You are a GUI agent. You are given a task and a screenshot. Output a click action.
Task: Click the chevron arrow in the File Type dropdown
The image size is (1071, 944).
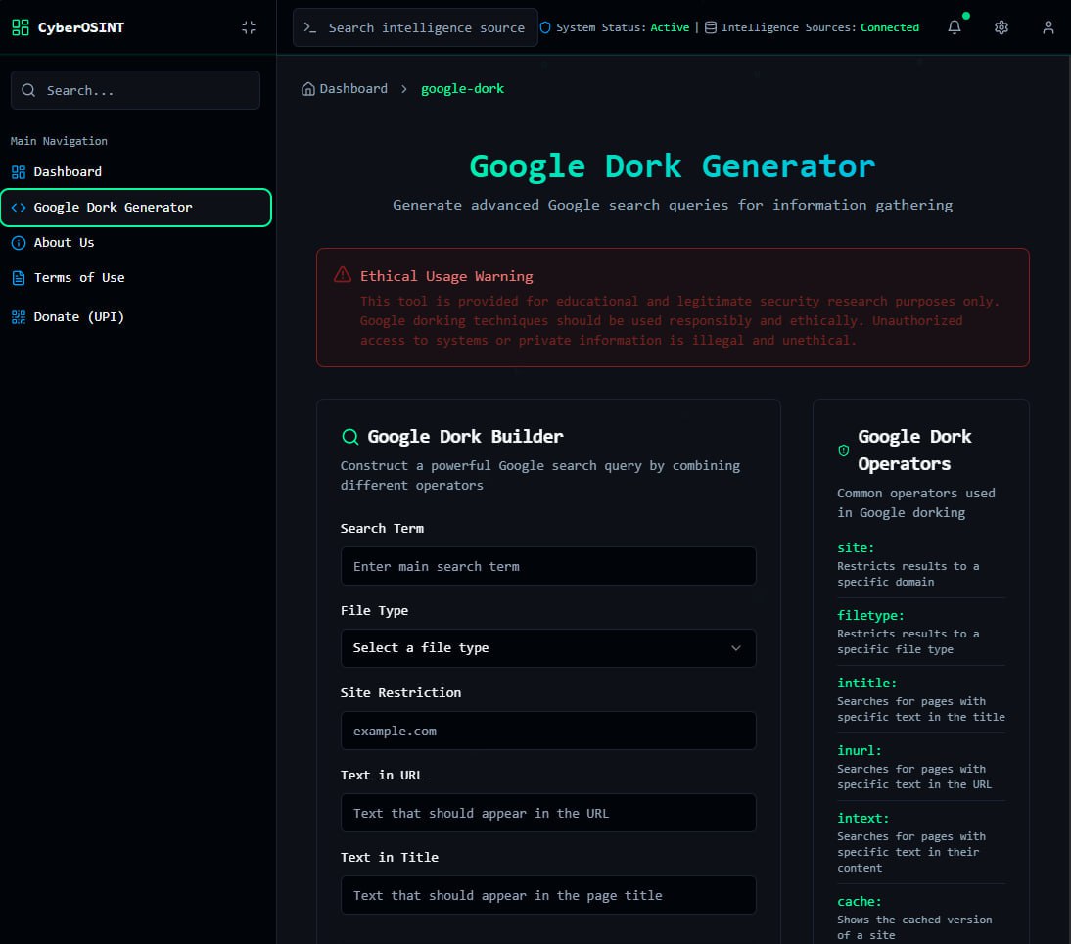pyautogui.click(x=735, y=648)
